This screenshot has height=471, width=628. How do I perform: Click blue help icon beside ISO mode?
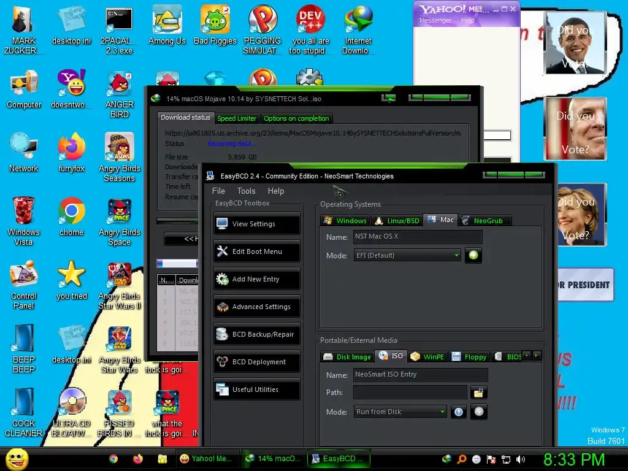[x=459, y=412]
